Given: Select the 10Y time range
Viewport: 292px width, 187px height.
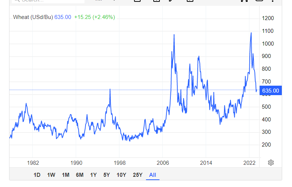Looking at the screenshot, I should tap(121, 175).
